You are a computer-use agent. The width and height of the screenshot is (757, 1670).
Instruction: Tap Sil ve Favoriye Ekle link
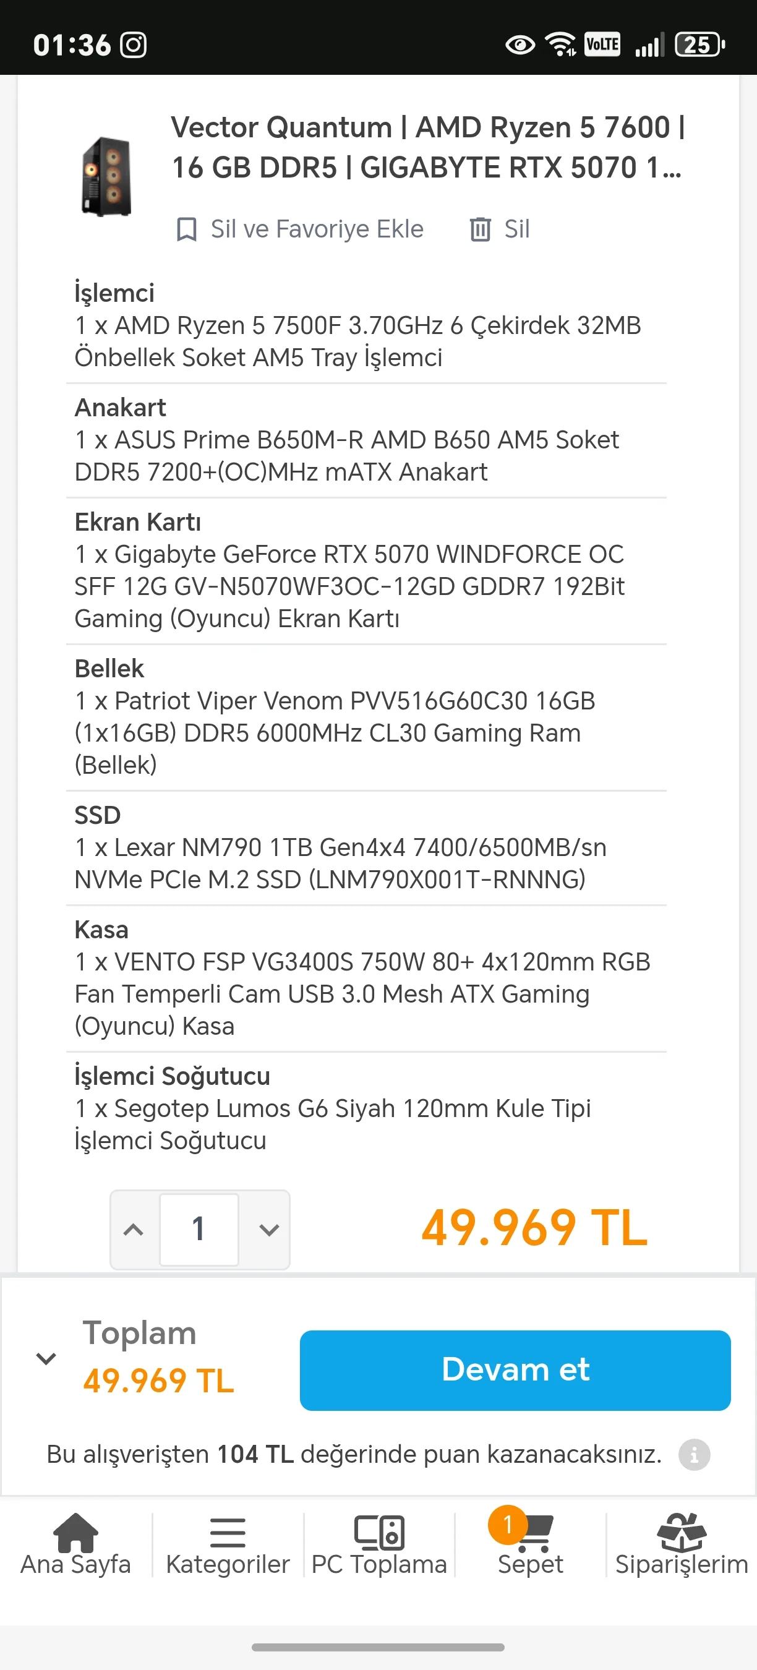click(x=316, y=229)
